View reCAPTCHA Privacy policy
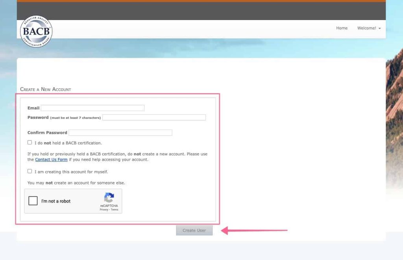This screenshot has width=403, height=260. click(x=104, y=210)
